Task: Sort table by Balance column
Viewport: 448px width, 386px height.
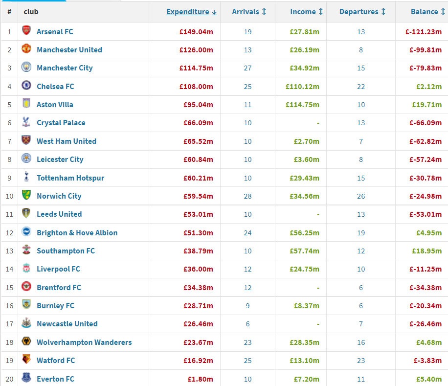Action: click(x=428, y=12)
